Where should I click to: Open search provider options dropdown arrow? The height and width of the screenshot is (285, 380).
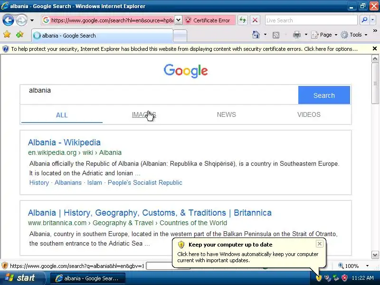click(373, 20)
